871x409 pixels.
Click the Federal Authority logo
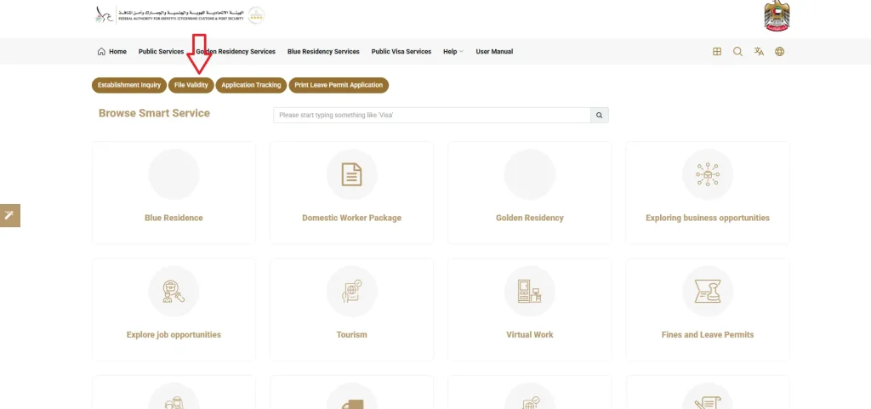point(170,15)
